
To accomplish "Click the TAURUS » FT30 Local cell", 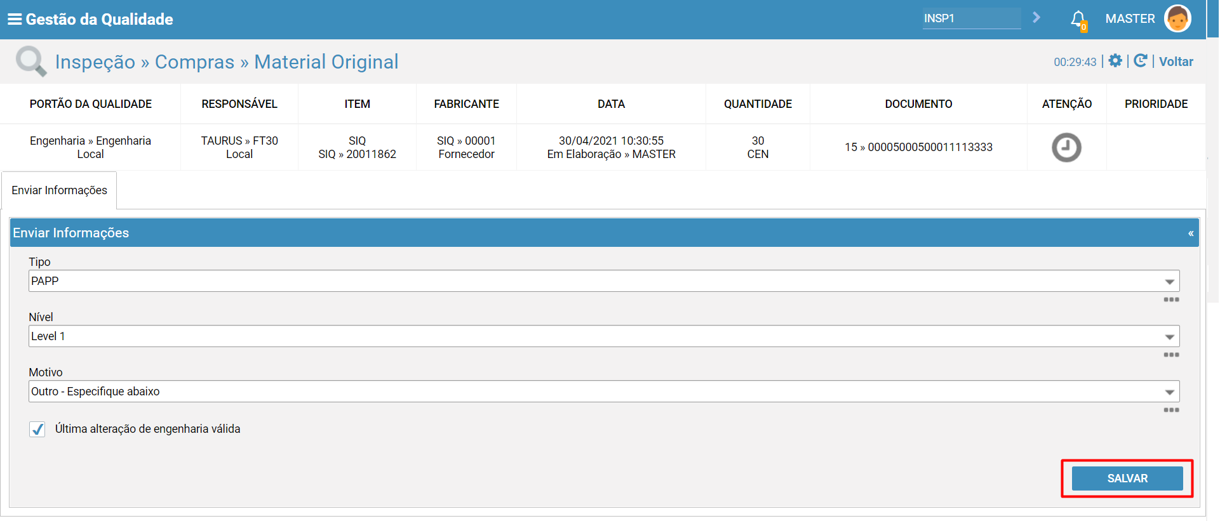I will [239, 147].
